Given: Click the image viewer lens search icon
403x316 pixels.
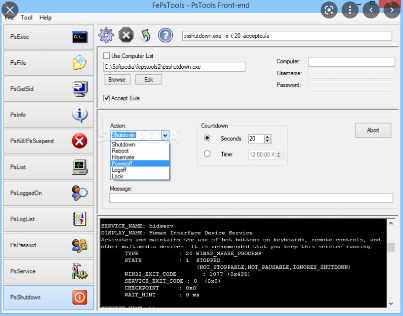Looking at the screenshot, I should click(329, 10).
